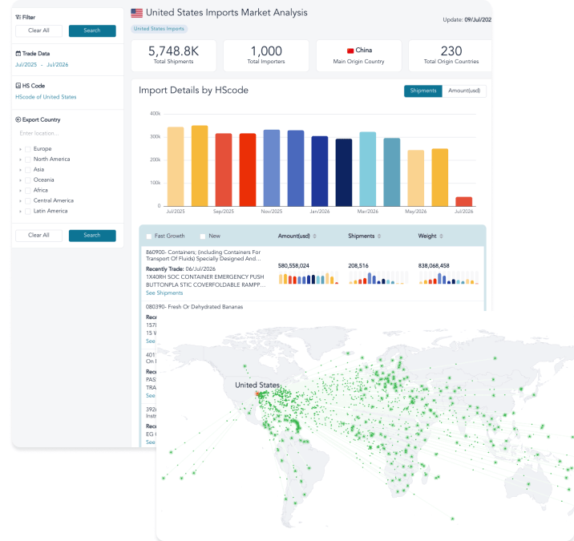Sort by Shipments column arrows
This screenshot has height=541, width=574.
point(379,236)
